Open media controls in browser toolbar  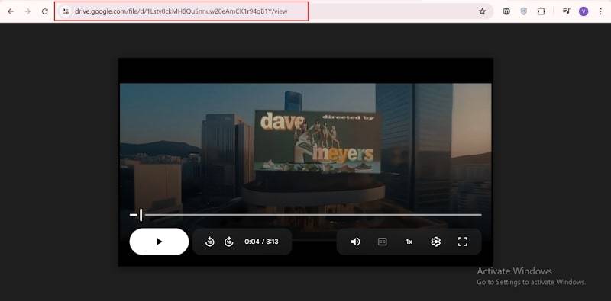[x=566, y=11]
